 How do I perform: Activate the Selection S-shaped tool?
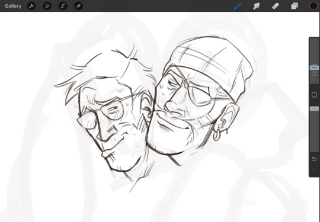[x=63, y=6]
